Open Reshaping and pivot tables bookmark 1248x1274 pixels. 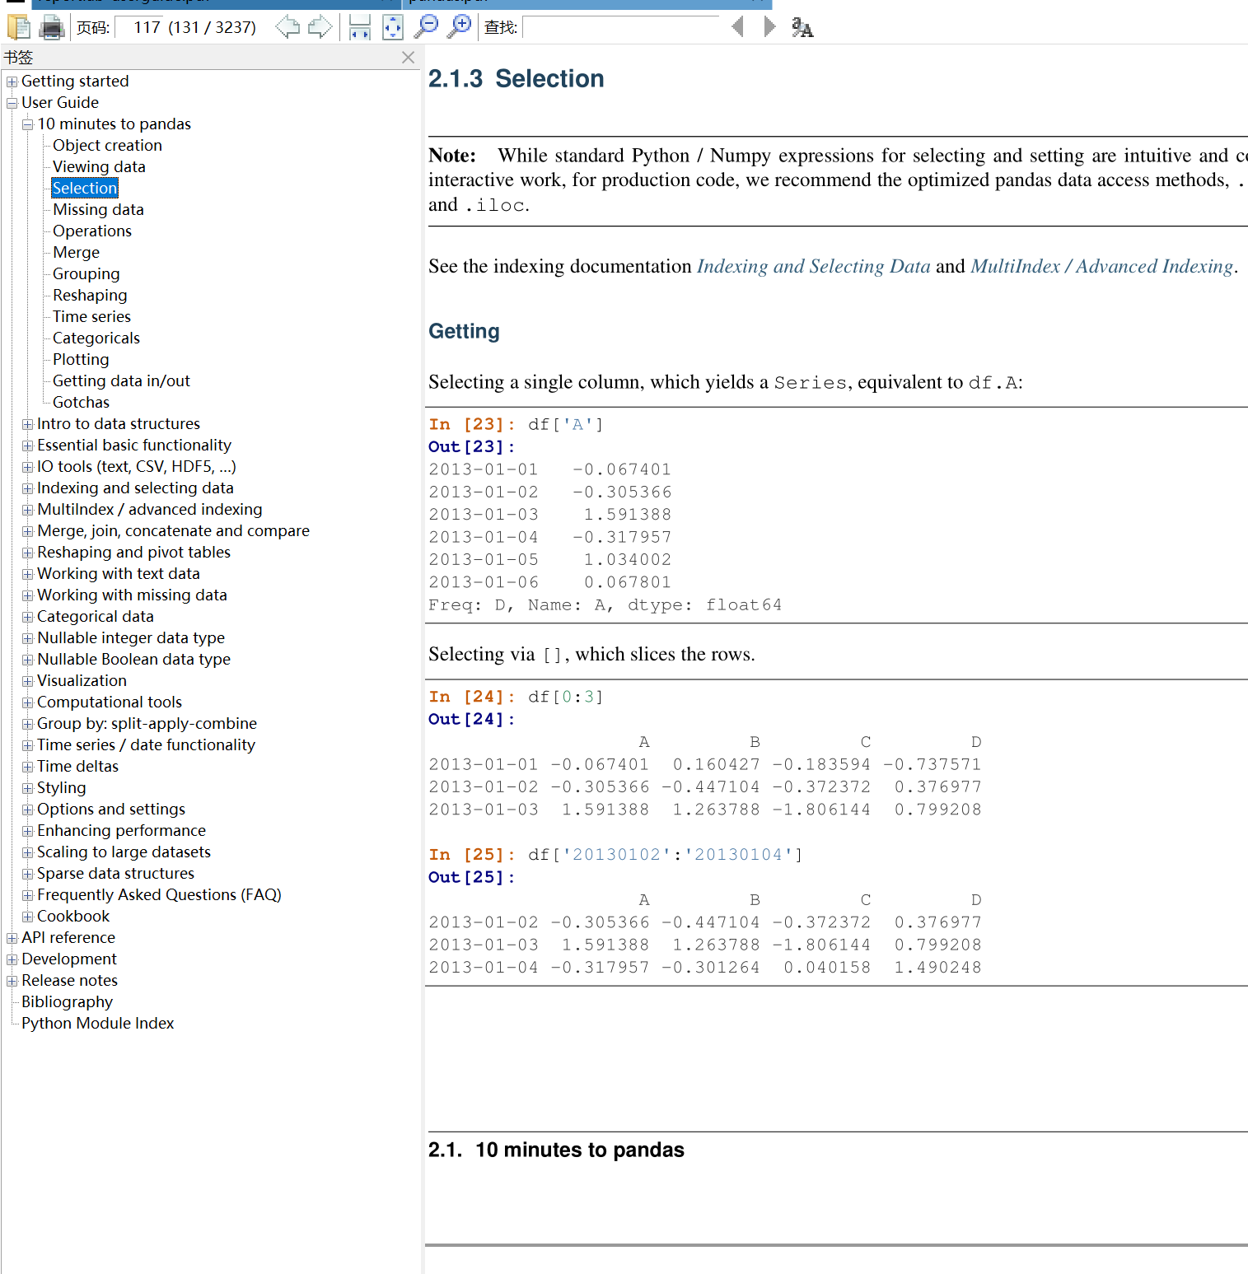[x=133, y=552]
